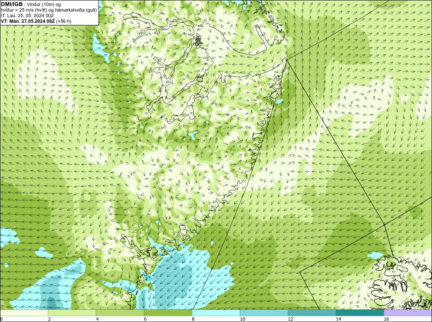The image size is (432, 322).
Task: Click the 4–6 m/s green legend swatch
Action: tap(120, 313)
